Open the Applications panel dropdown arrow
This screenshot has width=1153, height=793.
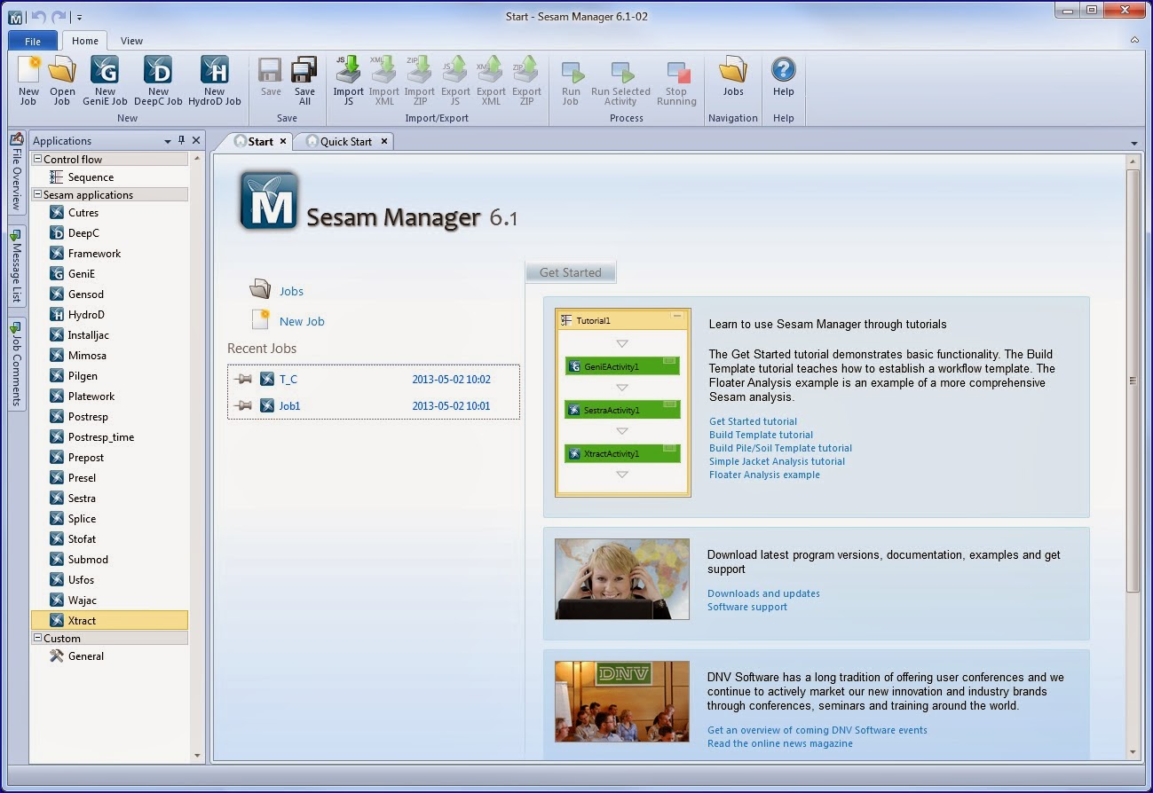(168, 141)
